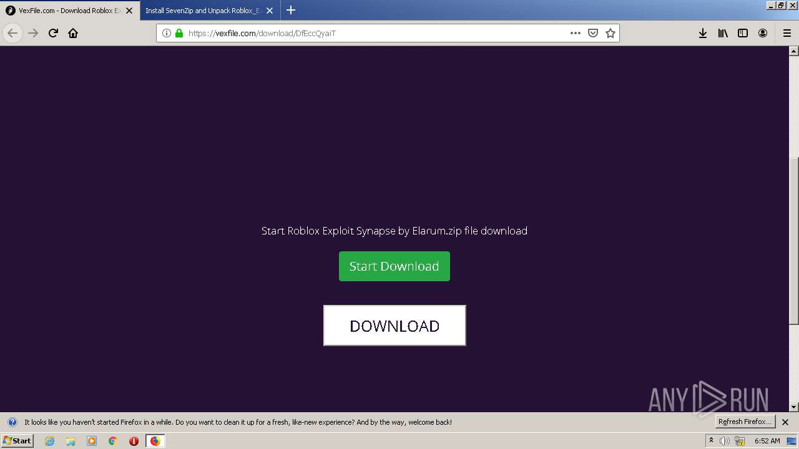Viewport: 799px width, 449px height.
Task: Open the Library bookmarks and history
Action: tap(723, 33)
